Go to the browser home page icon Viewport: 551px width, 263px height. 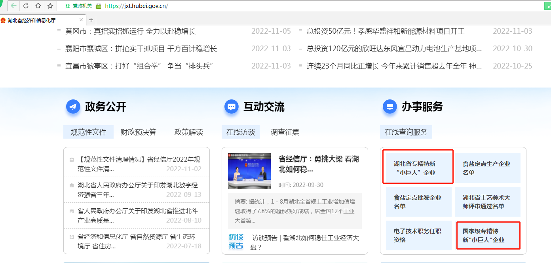tap(38, 6)
